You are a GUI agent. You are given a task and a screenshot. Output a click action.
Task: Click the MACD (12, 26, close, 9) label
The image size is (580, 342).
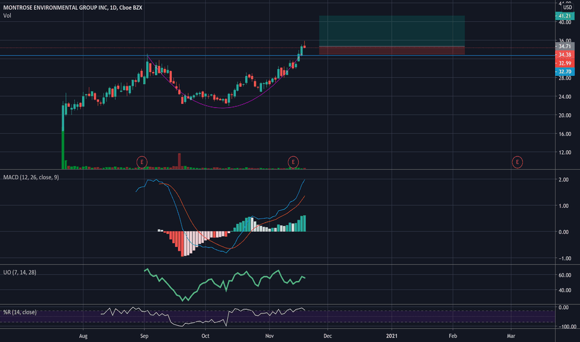click(x=31, y=177)
